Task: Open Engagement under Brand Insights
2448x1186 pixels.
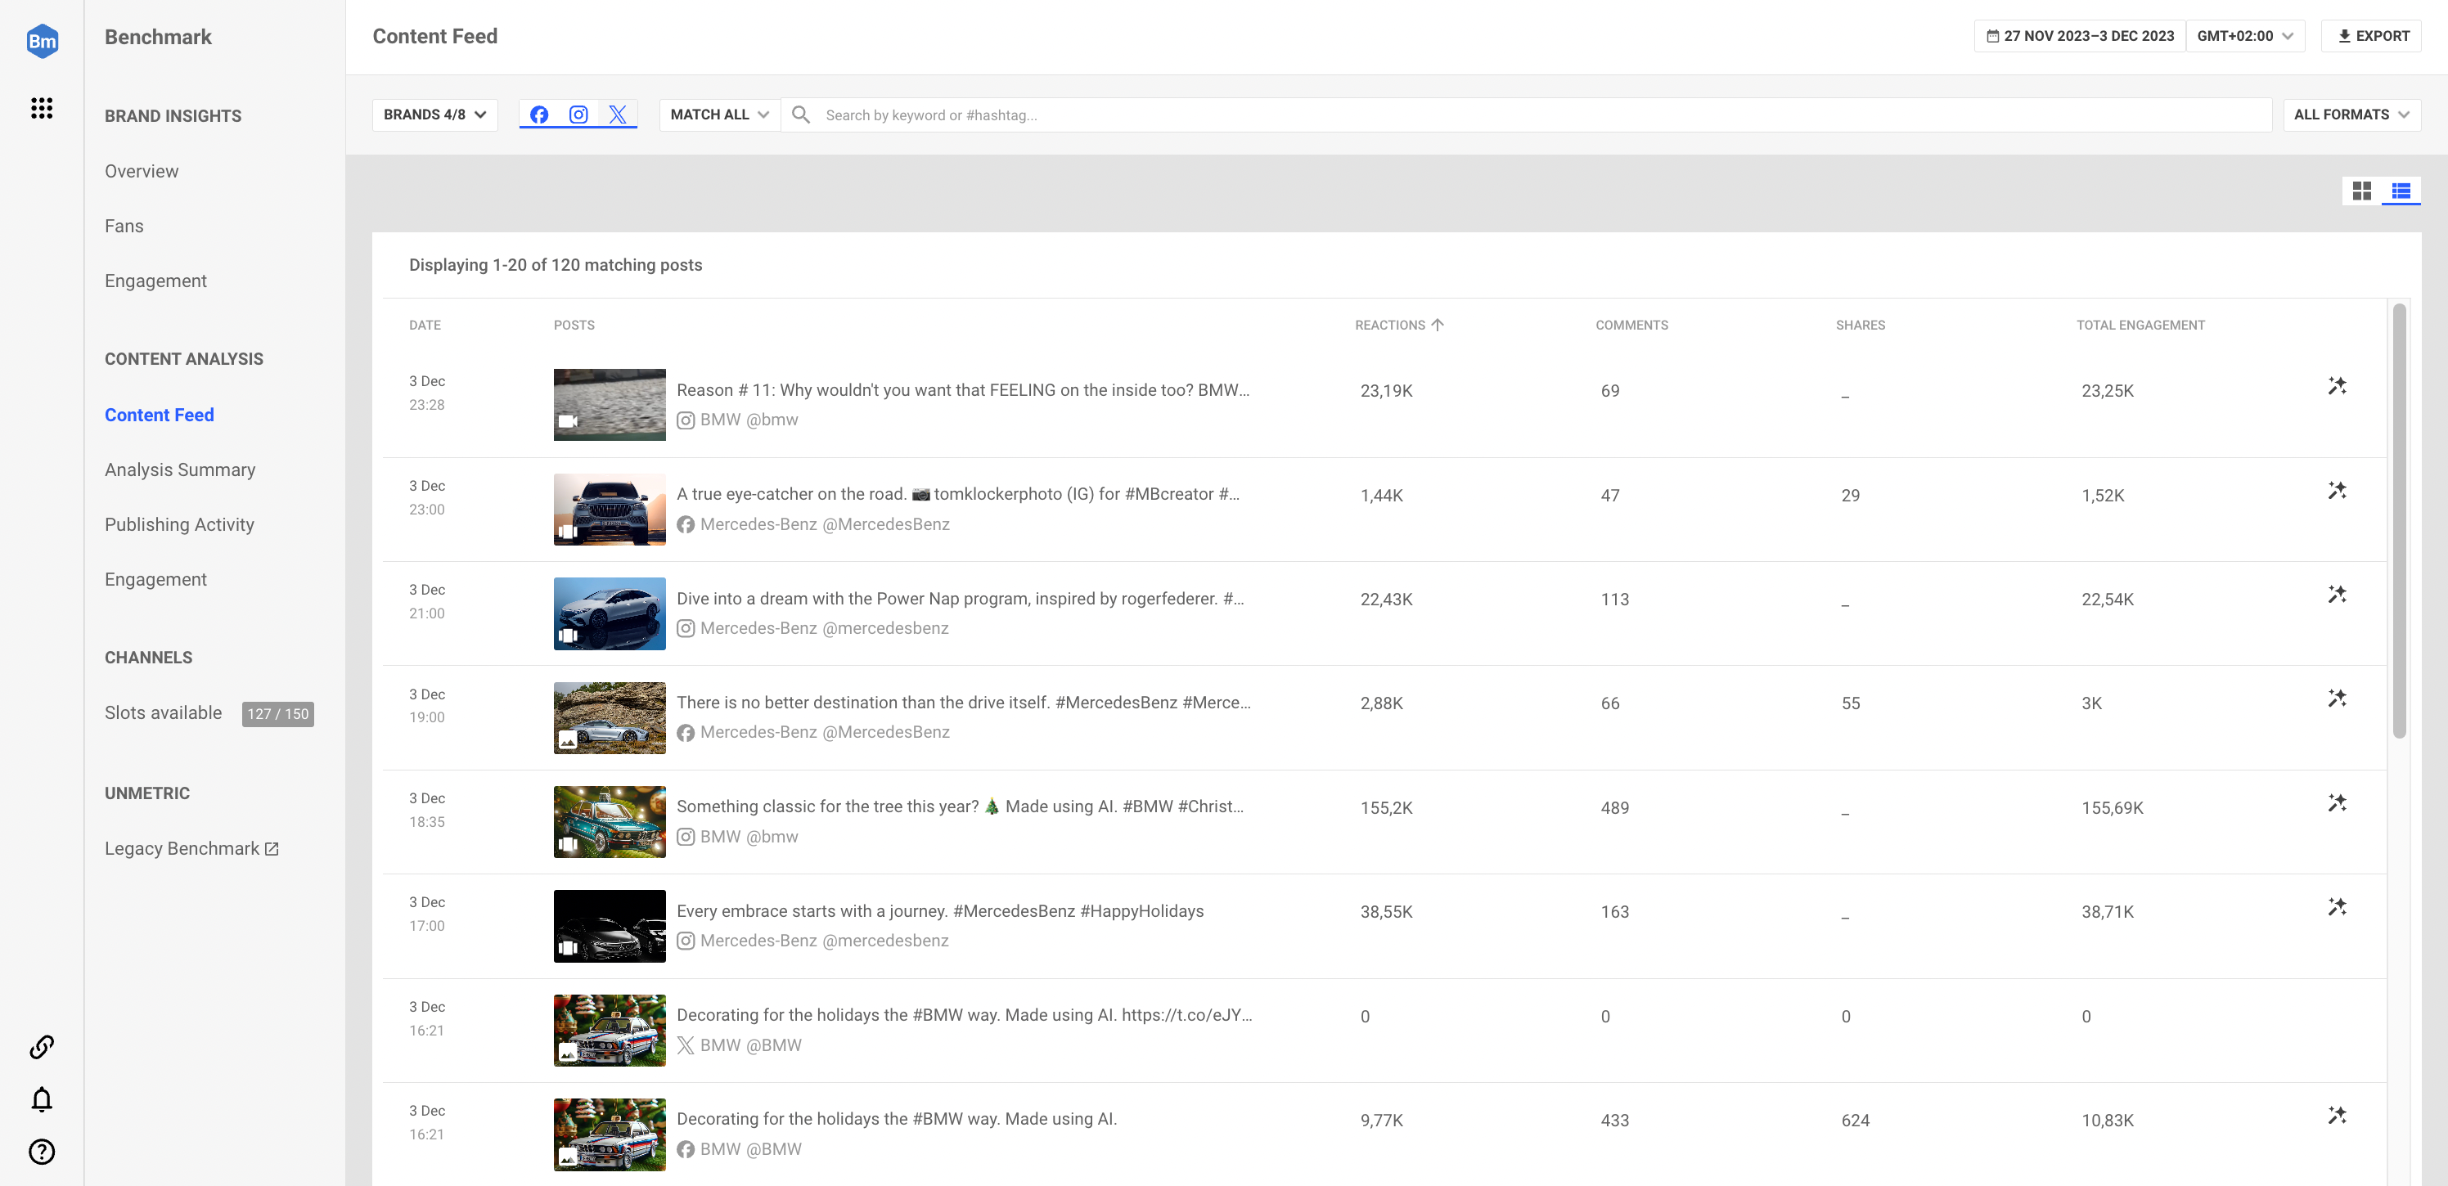Action: pos(155,281)
